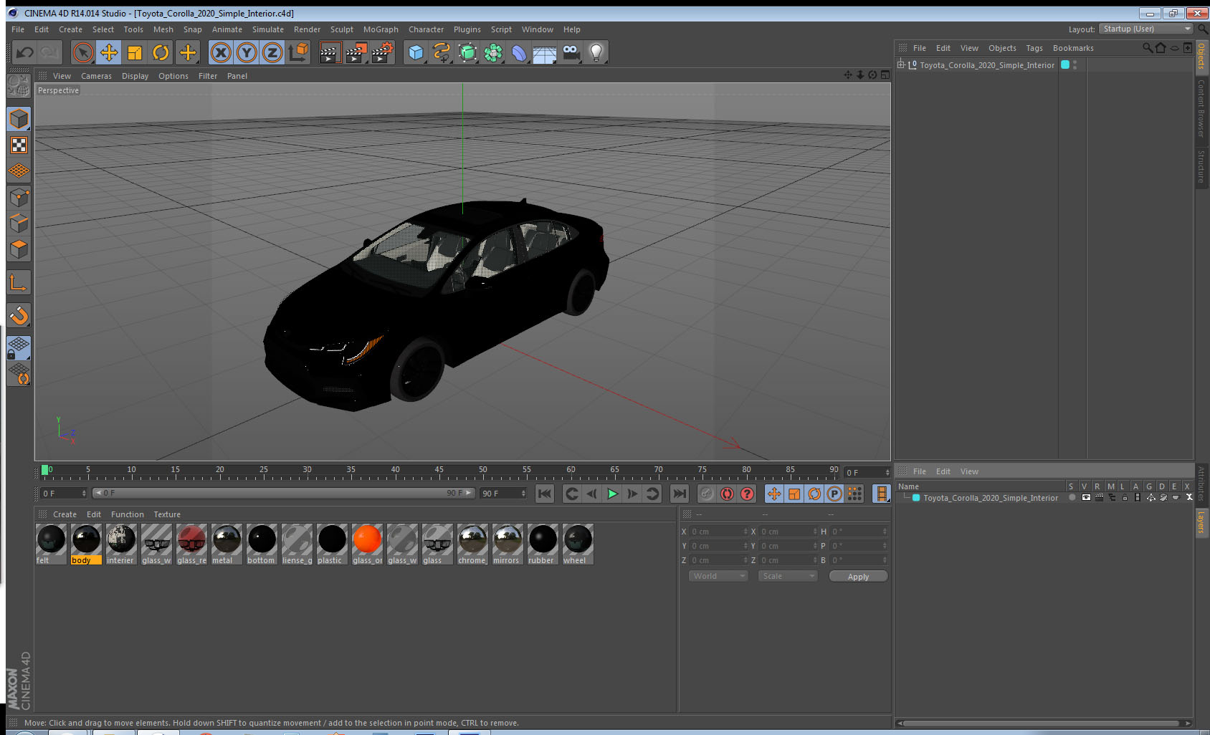Image resolution: width=1210 pixels, height=735 pixels.
Task: Open World coordinate mode dropdown
Action: pos(718,576)
